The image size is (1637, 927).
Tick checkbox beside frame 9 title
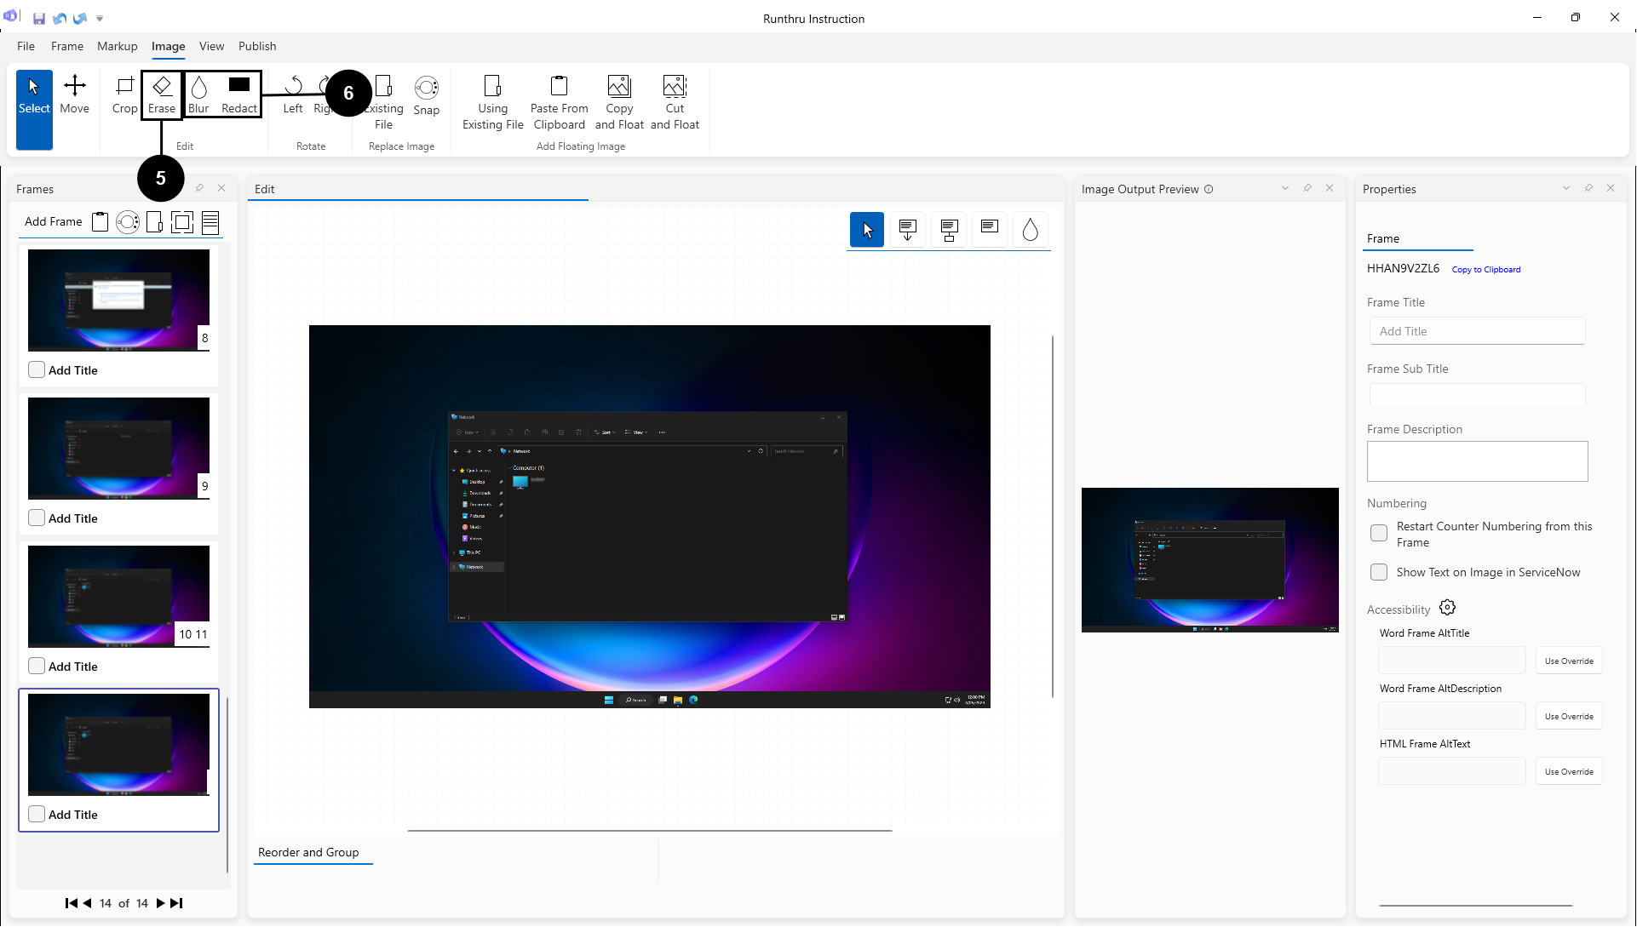(x=37, y=518)
